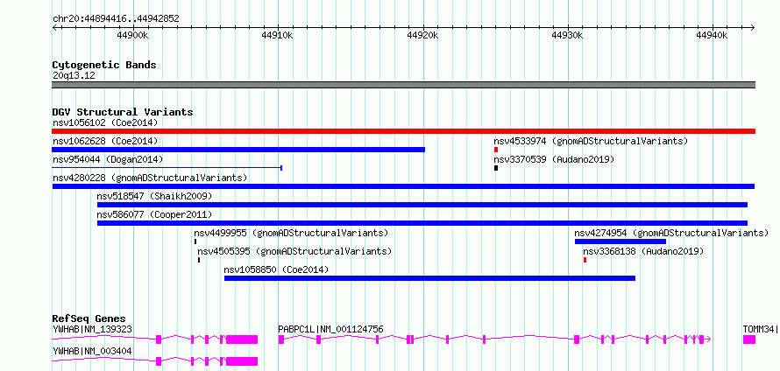780x371 pixels.
Task: Select the first exon of PABPC1L
Action: click(x=281, y=339)
